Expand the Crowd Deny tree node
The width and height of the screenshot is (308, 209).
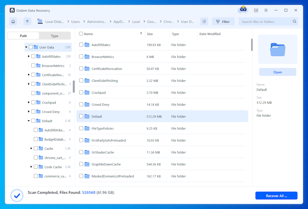click(x=28, y=111)
